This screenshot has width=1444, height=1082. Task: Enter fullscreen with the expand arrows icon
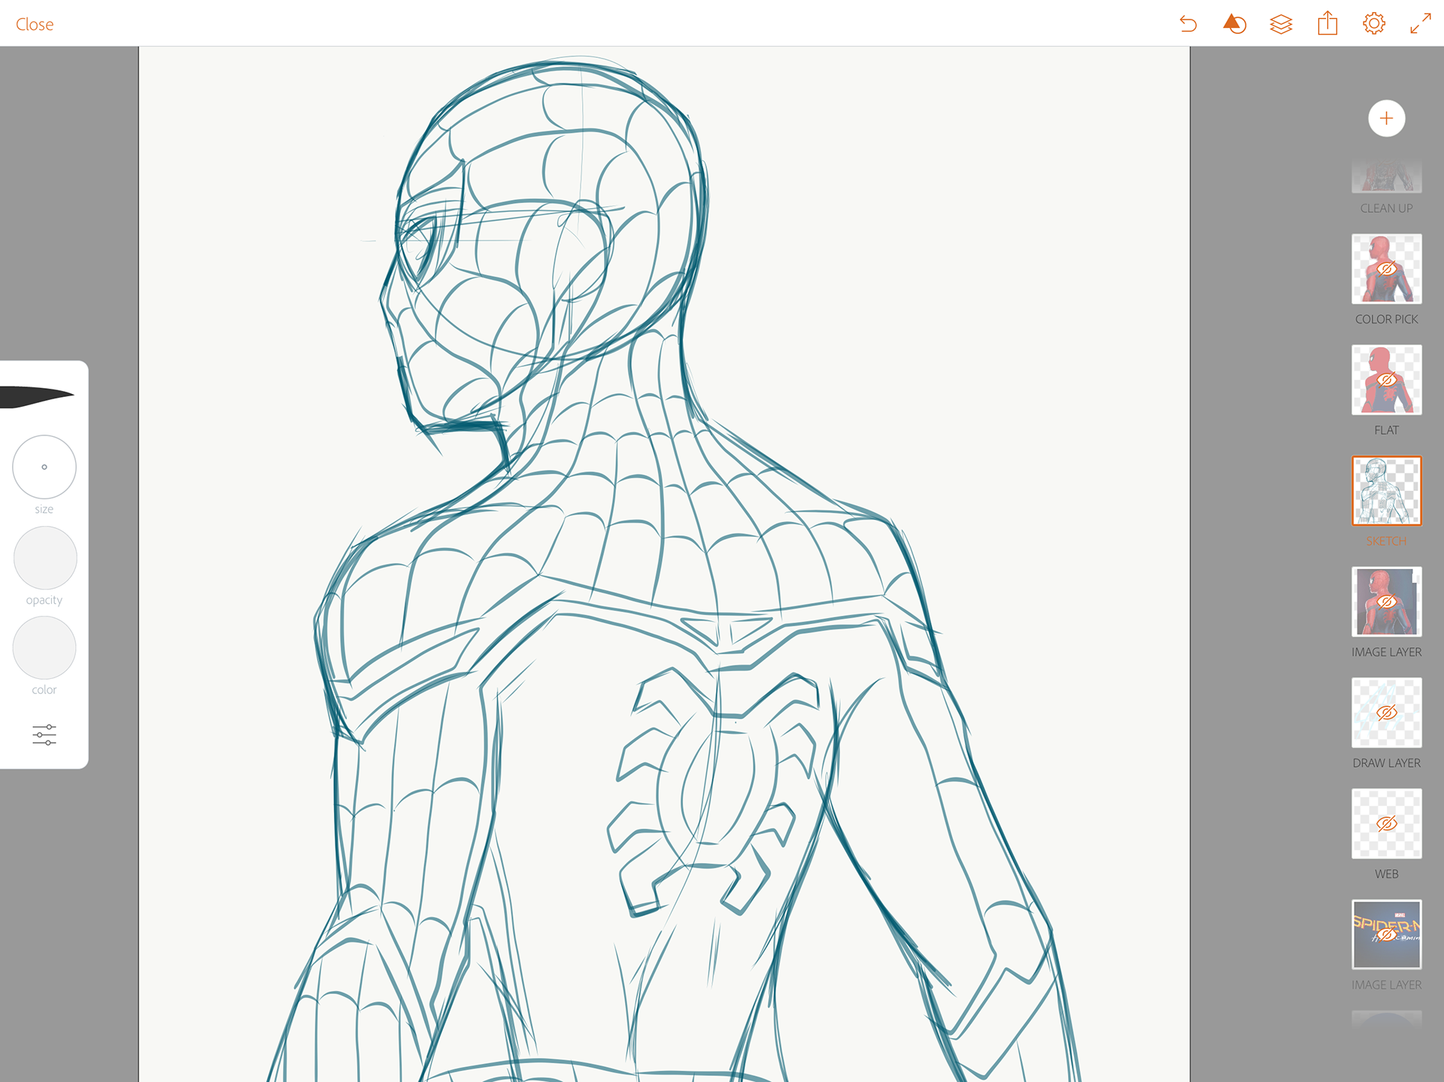[x=1420, y=23]
